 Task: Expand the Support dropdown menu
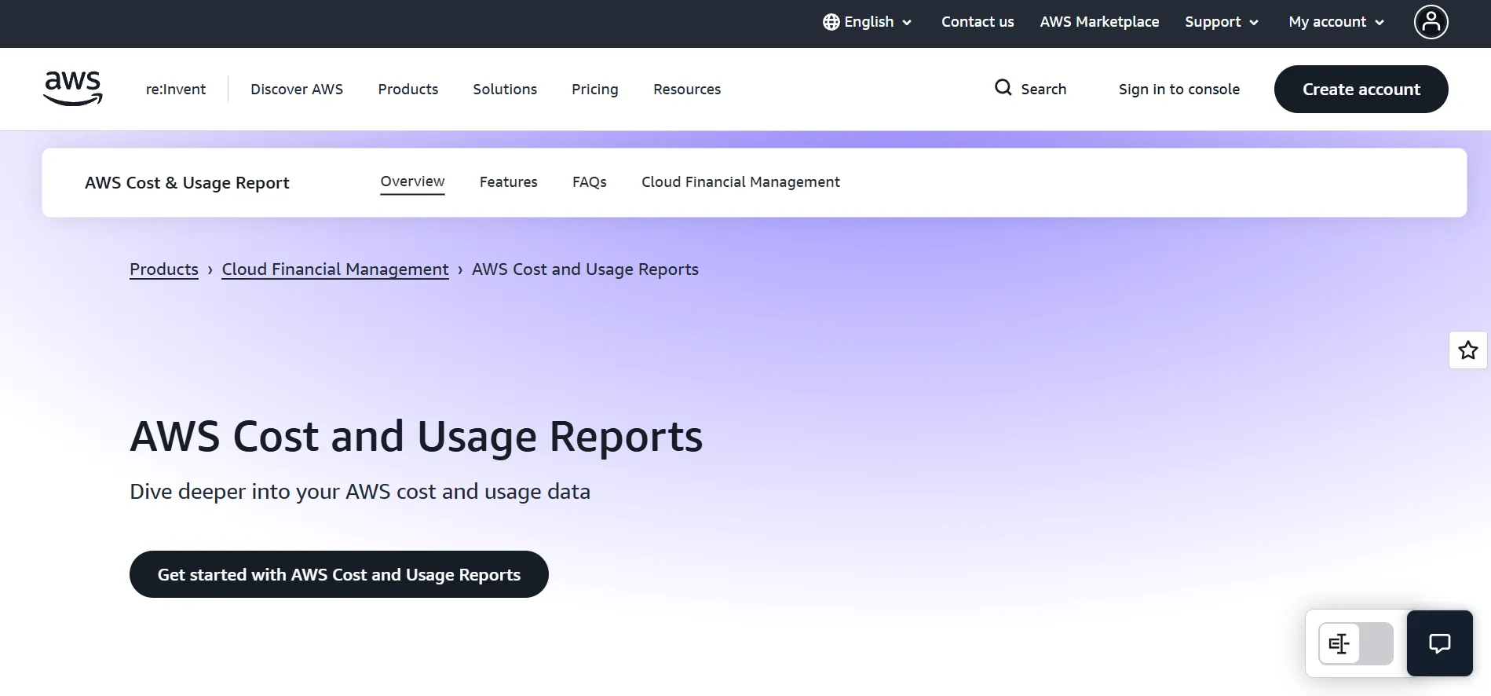[1222, 22]
